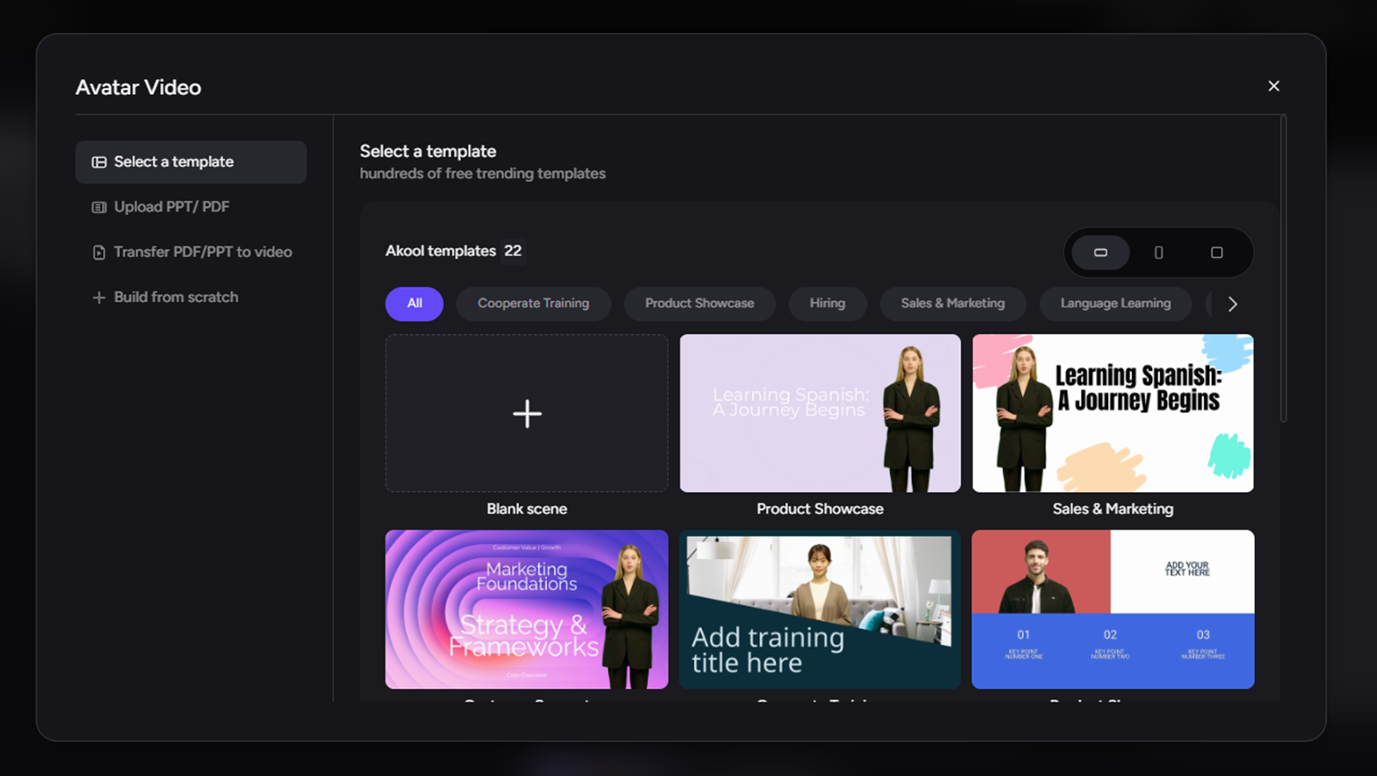Viewport: 1377px width, 776px height.
Task: Select landscape aspect ratio icon
Action: pyautogui.click(x=1101, y=253)
